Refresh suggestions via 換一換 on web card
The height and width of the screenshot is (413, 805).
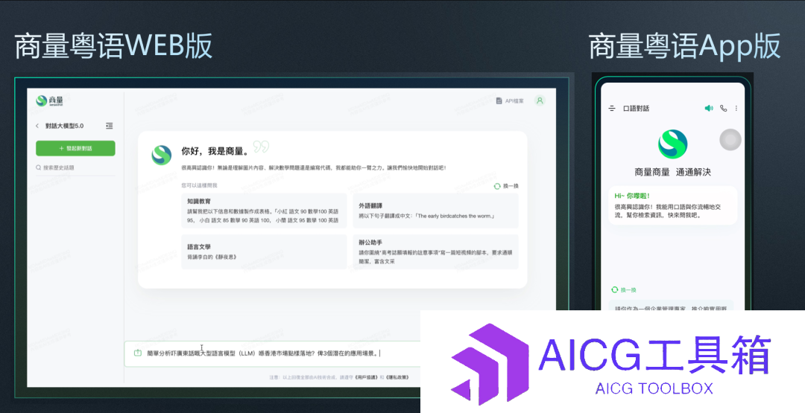(506, 186)
